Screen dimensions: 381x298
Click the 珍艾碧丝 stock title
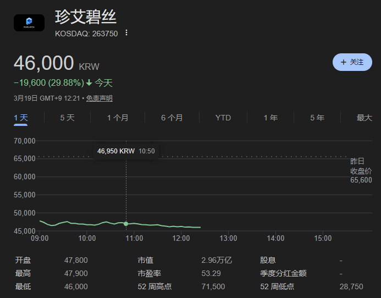tap(86, 16)
